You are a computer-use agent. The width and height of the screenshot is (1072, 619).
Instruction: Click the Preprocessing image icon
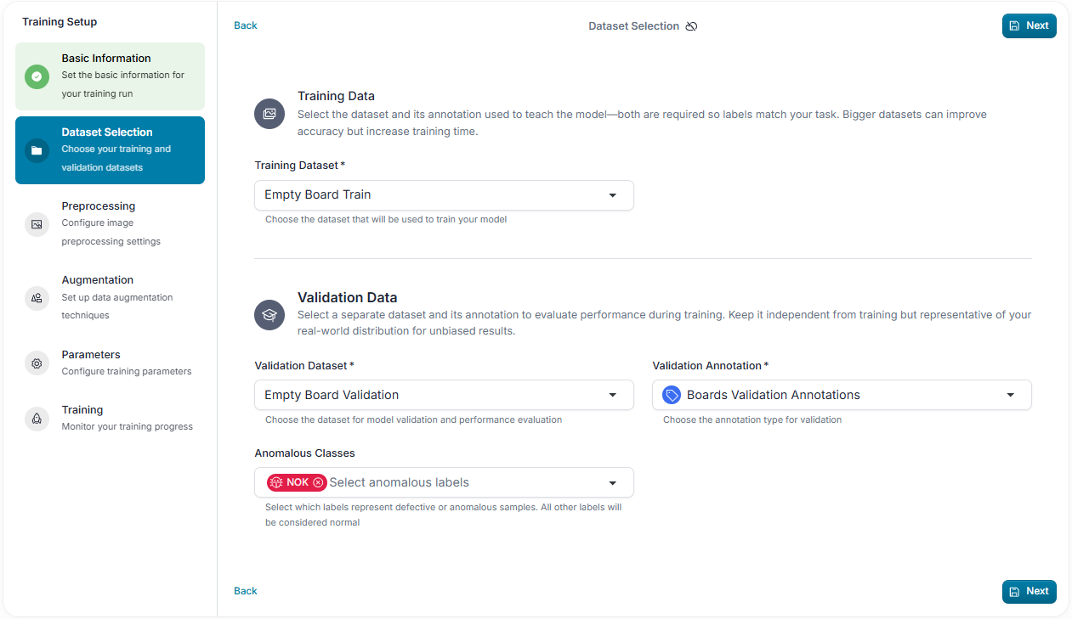(x=37, y=224)
